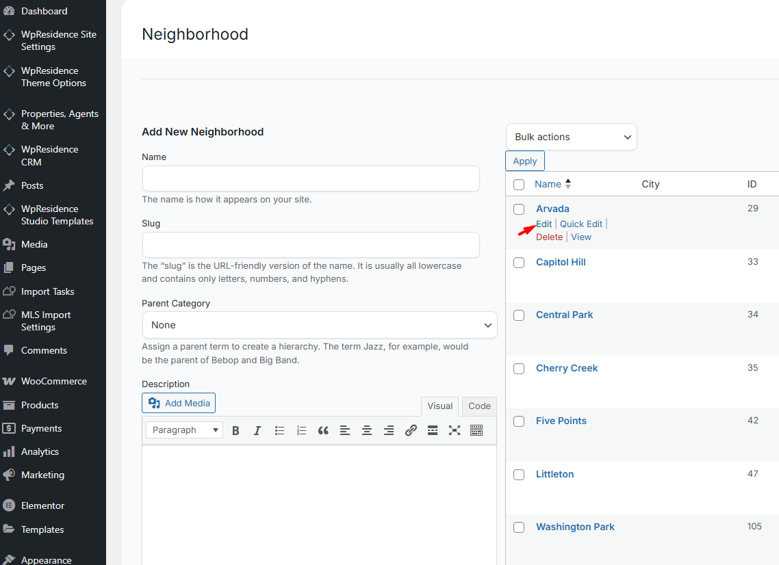Select the Cherry Creek checkbox
Viewport: 779px width, 565px height.
[x=519, y=369]
